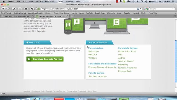177x100 pixels.
Task: Open the History menu
Action: pos(39,1)
